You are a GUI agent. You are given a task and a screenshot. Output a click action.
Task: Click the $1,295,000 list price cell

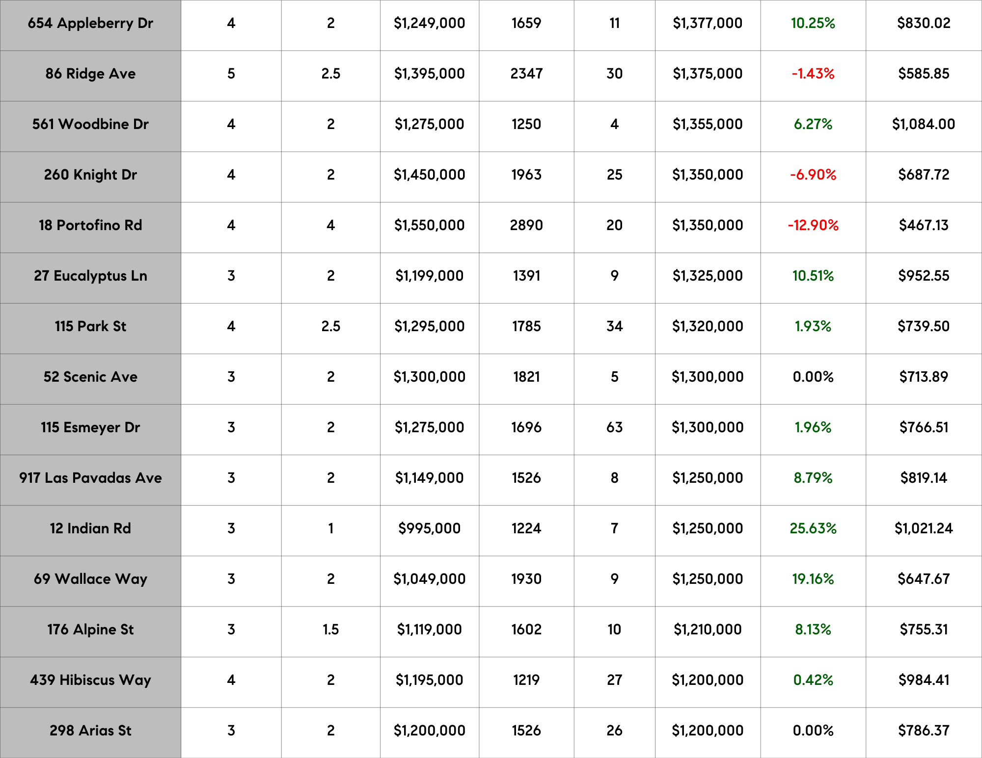[429, 326]
